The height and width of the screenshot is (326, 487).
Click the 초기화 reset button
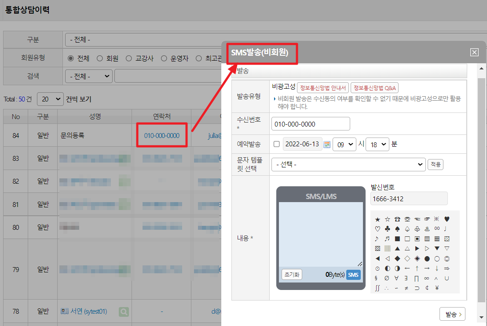[x=291, y=275]
